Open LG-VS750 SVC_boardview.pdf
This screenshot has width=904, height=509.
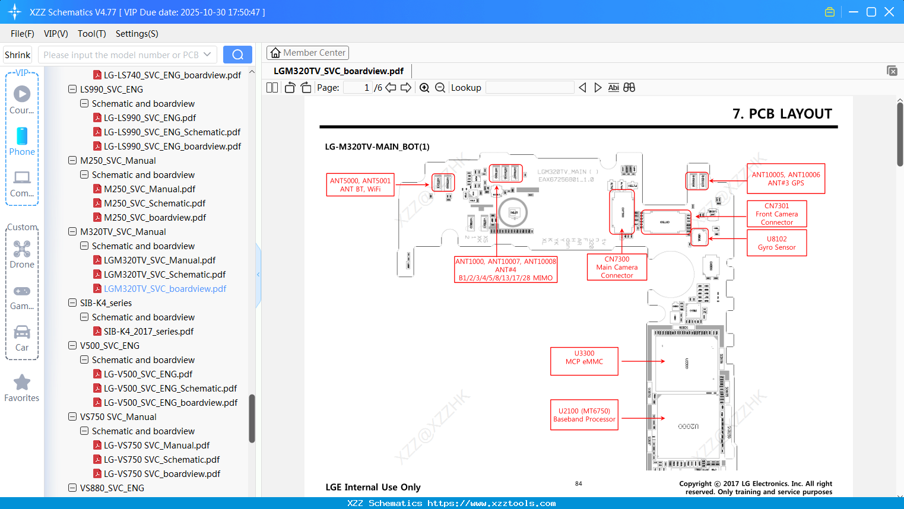coord(162,474)
